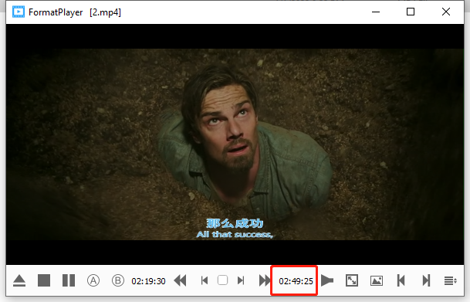Click on the video display area
Screen dimensions: 470x302
click(235, 144)
